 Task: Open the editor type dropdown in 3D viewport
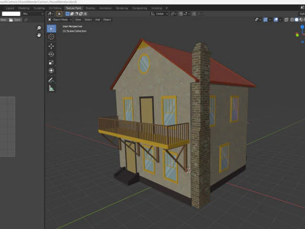coord(51,14)
